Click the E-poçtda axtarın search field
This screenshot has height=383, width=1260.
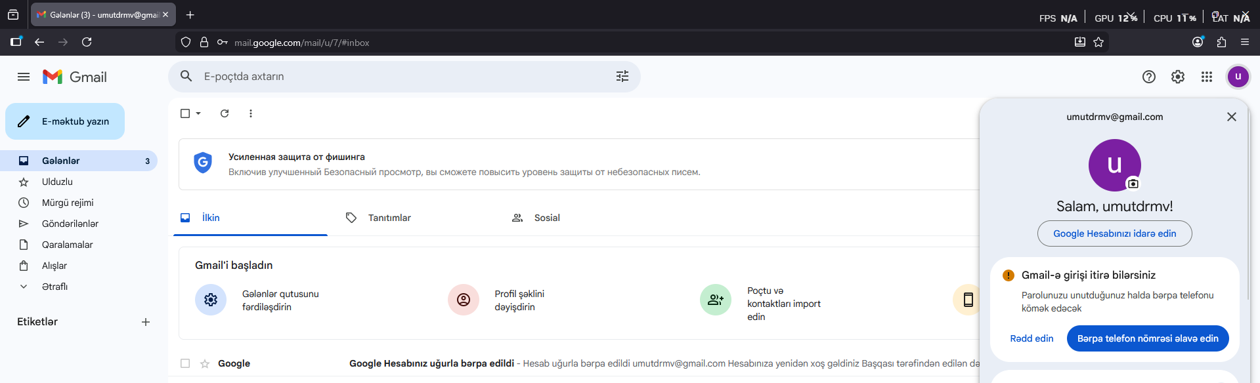pyautogui.click(x=404, y=76)
